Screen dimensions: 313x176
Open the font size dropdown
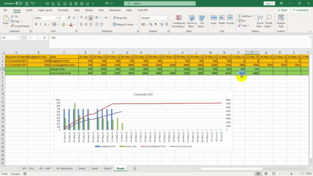click(x=65, y=18)
